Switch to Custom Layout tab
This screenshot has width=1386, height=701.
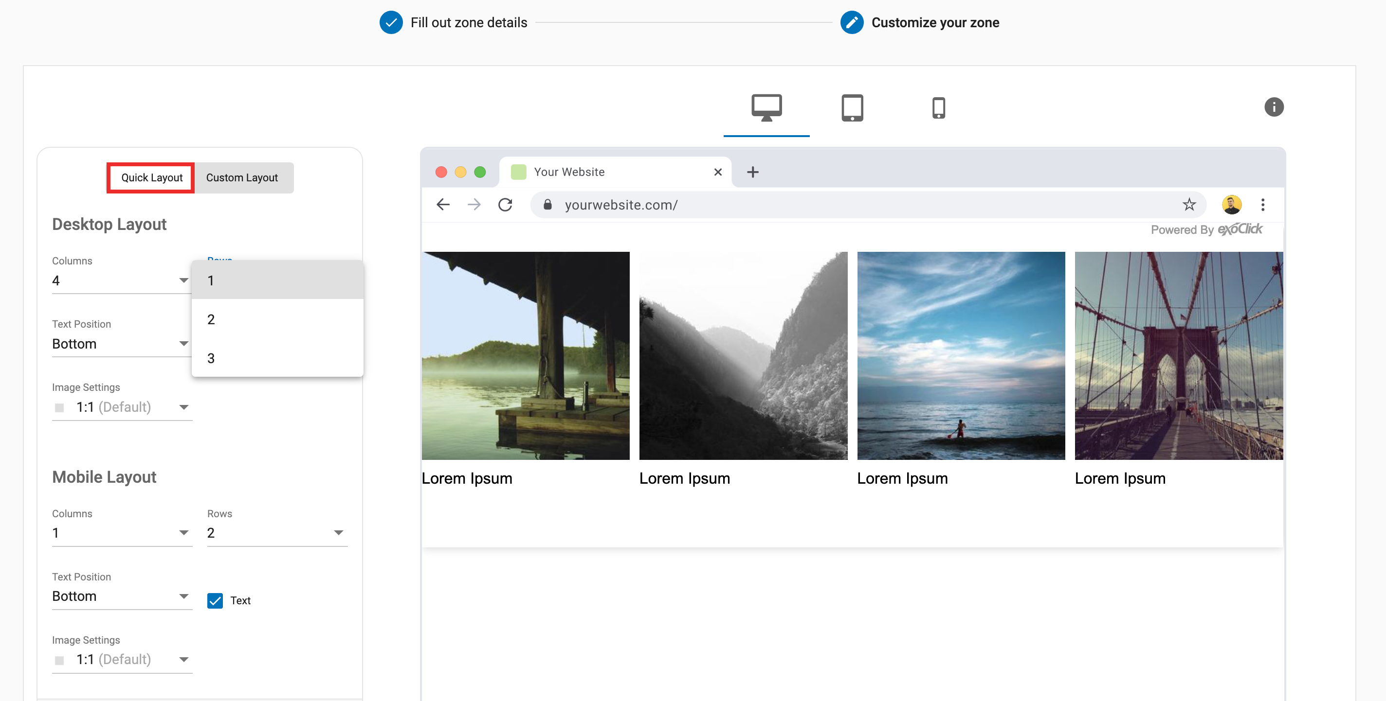click(x=241, y=178)
